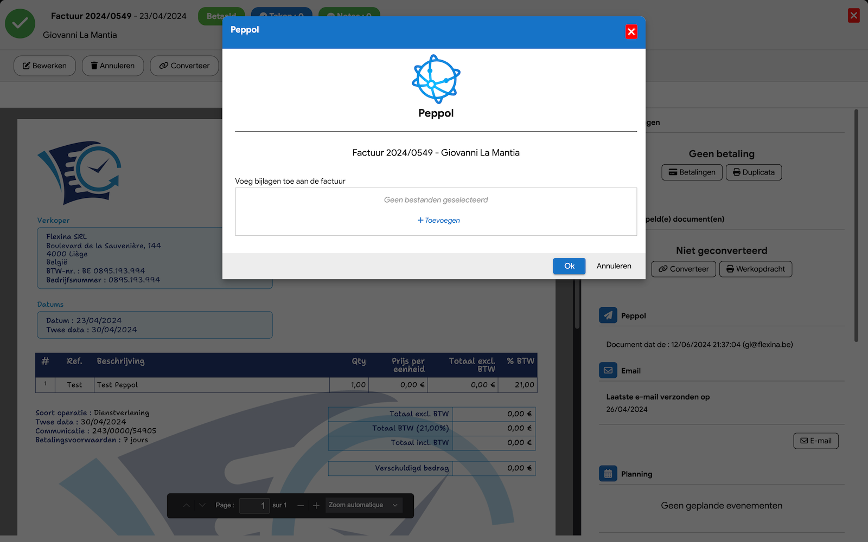Zoom out with minus in PDF toolbar
Screen dimensions: 868x542
(301, 505)
